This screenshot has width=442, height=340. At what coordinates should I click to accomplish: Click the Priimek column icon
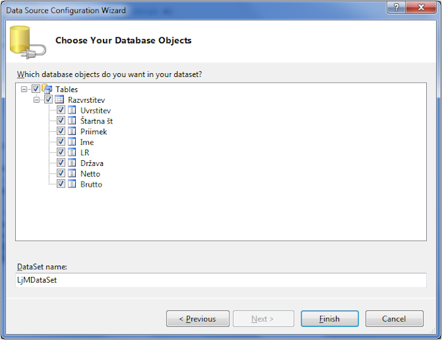click(73, 132)
